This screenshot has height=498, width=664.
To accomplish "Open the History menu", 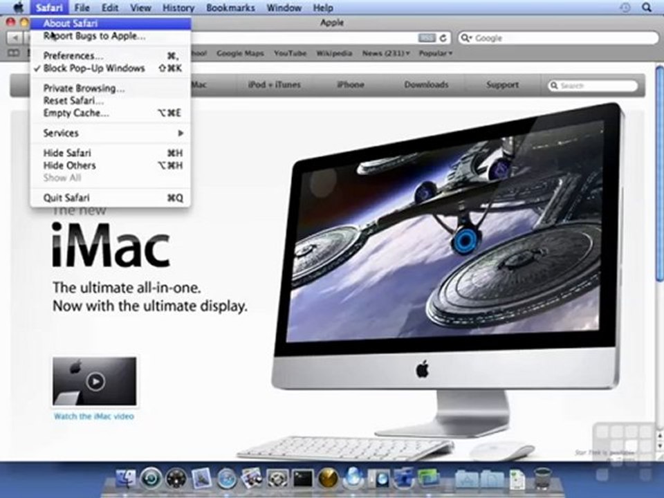I will (178, 8).
